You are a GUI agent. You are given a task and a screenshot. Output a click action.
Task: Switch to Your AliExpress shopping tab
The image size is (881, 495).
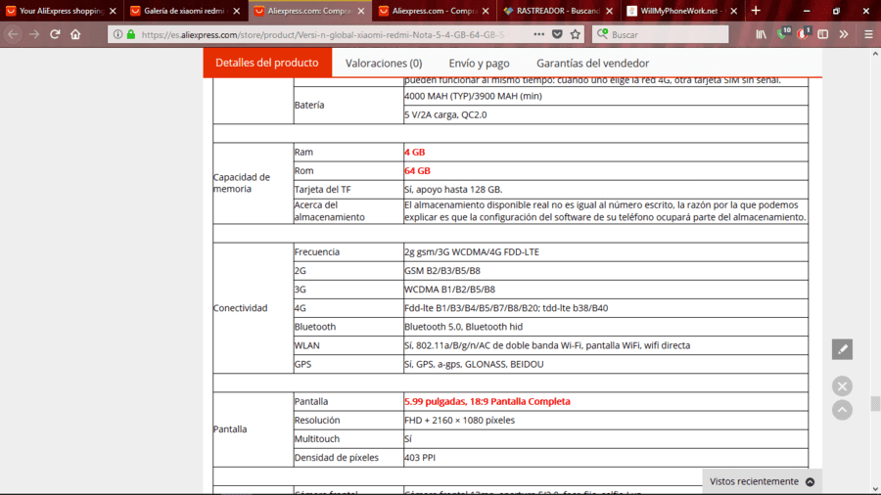pos(62,11)
